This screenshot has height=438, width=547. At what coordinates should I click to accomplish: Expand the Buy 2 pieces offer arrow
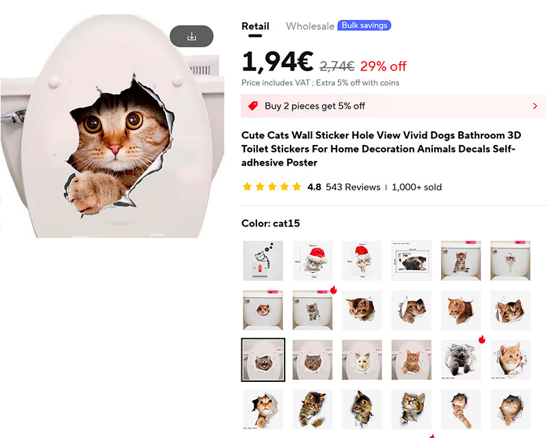coord(535,106)
